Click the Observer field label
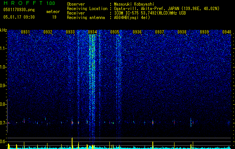Image resolution: width=235 pixels, height=149 pixels. click(x=76, y=4)
